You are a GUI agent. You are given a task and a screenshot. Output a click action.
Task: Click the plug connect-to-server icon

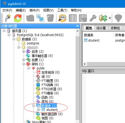pyautogui.click(x=8, y=18)
